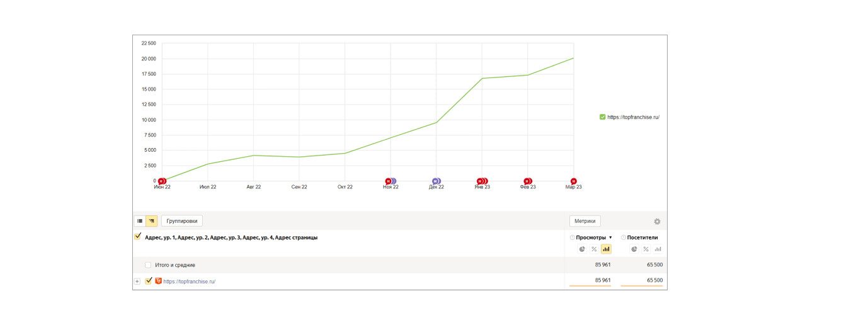Expand the topfranchise.ru tree row
This screenshot has height=325, width=844.
[x=137, y=282]
